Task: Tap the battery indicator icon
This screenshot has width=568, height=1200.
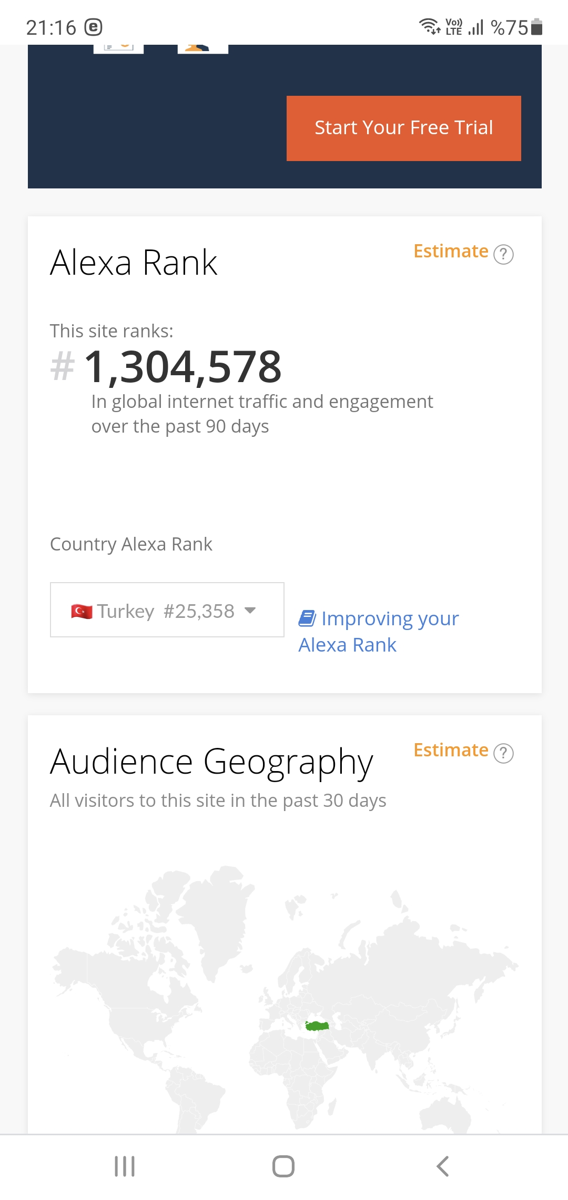Action: [536, 26]
